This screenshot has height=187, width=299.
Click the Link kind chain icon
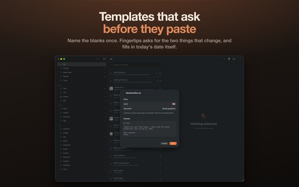coord(61,92)
